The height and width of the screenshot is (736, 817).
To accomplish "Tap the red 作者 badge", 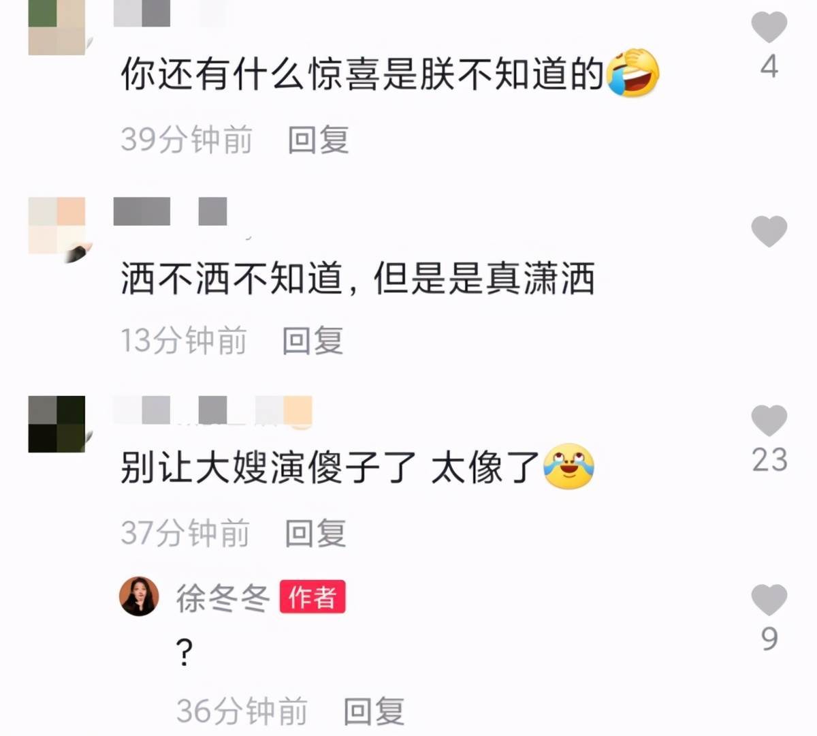I will [313, 597].
